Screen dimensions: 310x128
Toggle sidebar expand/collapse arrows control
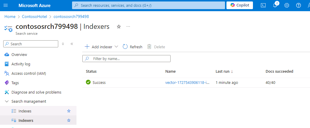(x=63, y=44)
